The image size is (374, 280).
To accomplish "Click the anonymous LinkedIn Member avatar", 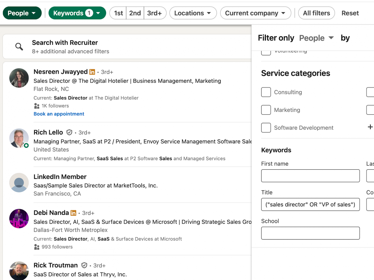I will [19, 183].
